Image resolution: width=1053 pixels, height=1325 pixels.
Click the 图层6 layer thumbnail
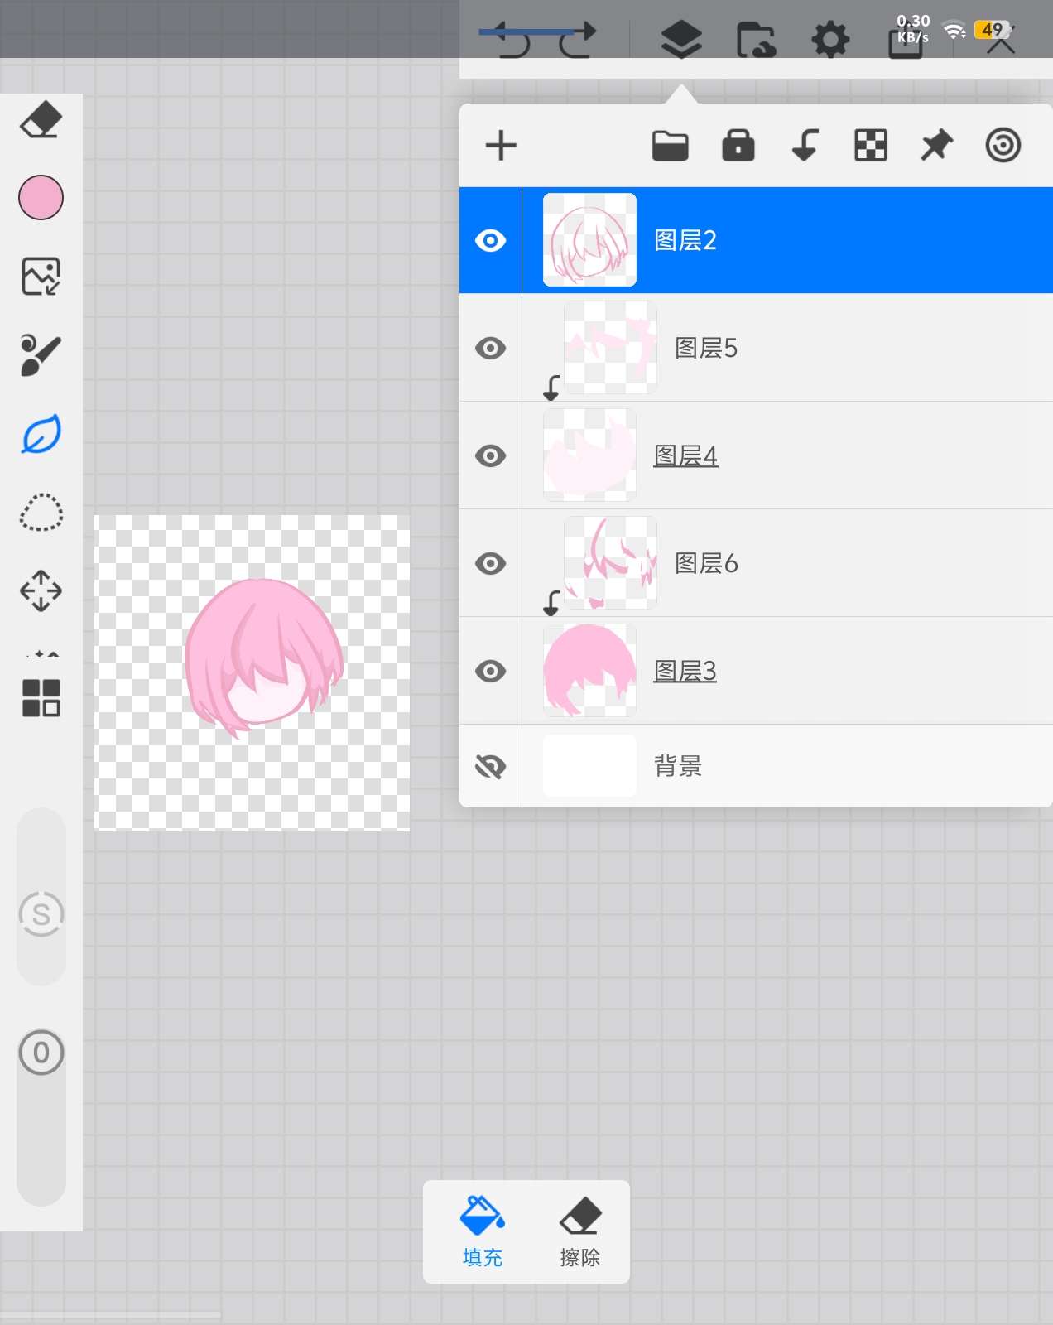[x=610, y=563]
